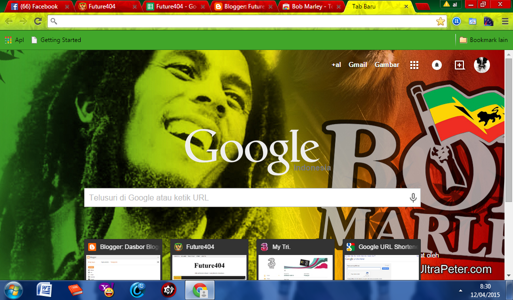Screen dimensions: 513x300
Task: Switch to the Bob Marley tab
Action: 312,6
